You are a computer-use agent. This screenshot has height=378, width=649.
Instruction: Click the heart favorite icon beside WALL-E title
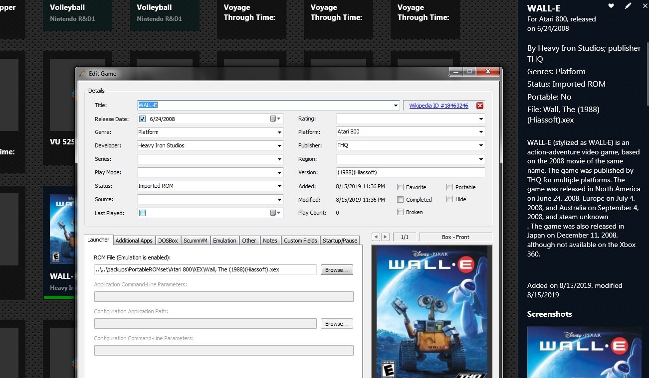[x=611, y=5]
